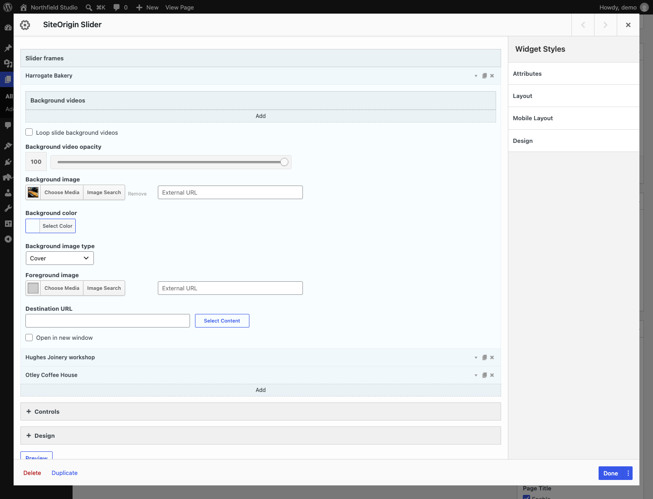Choose Media for the Foreground image
Screen dimensions: 653x499
pyautogui.click(x=62, y=288)
